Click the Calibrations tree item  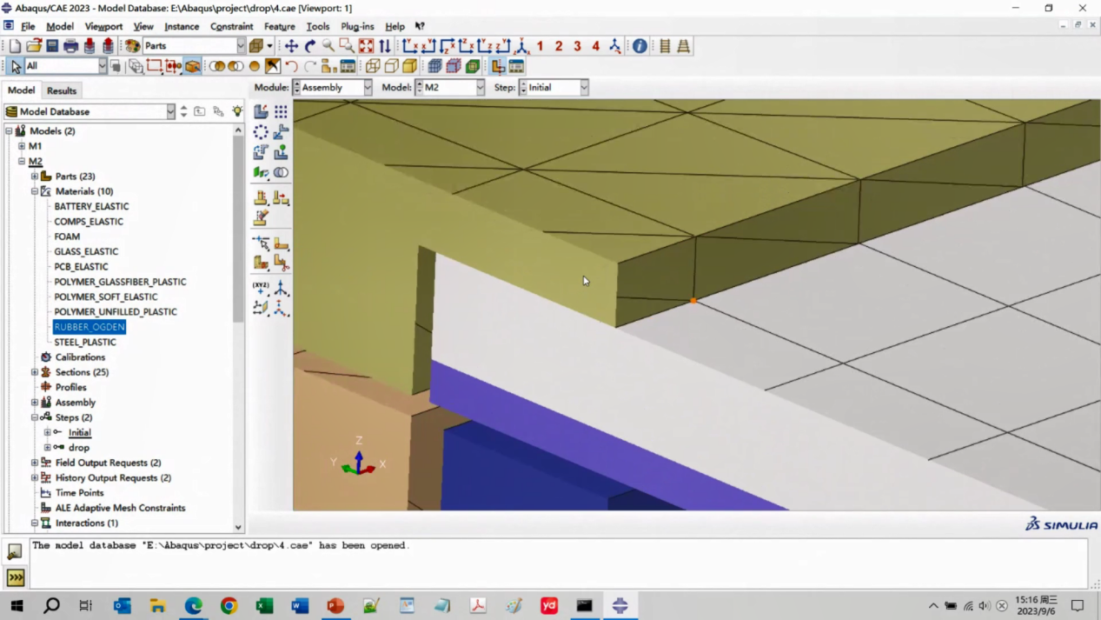(80, 357)
